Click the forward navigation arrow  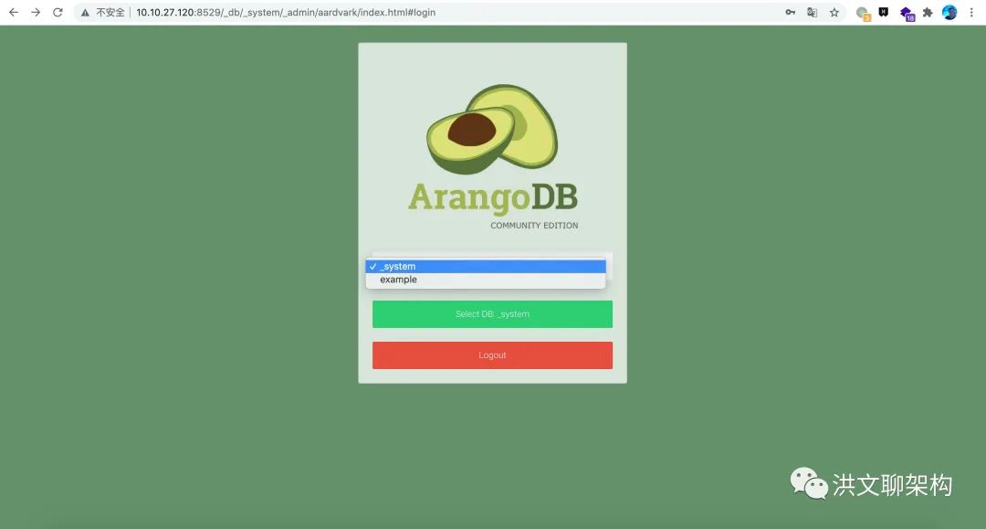click(35, 13)
